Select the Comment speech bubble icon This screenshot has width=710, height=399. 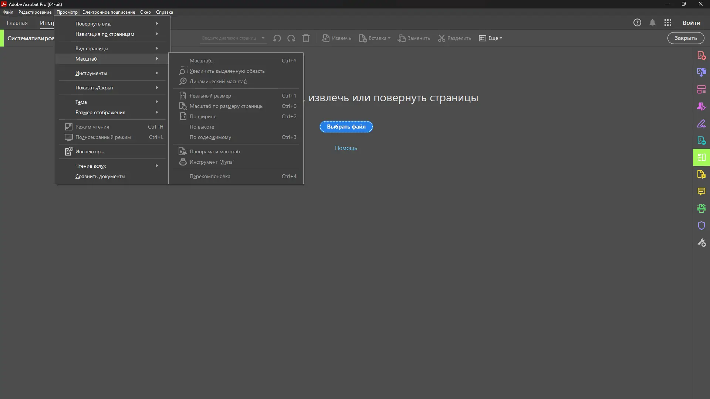[701, 191]
